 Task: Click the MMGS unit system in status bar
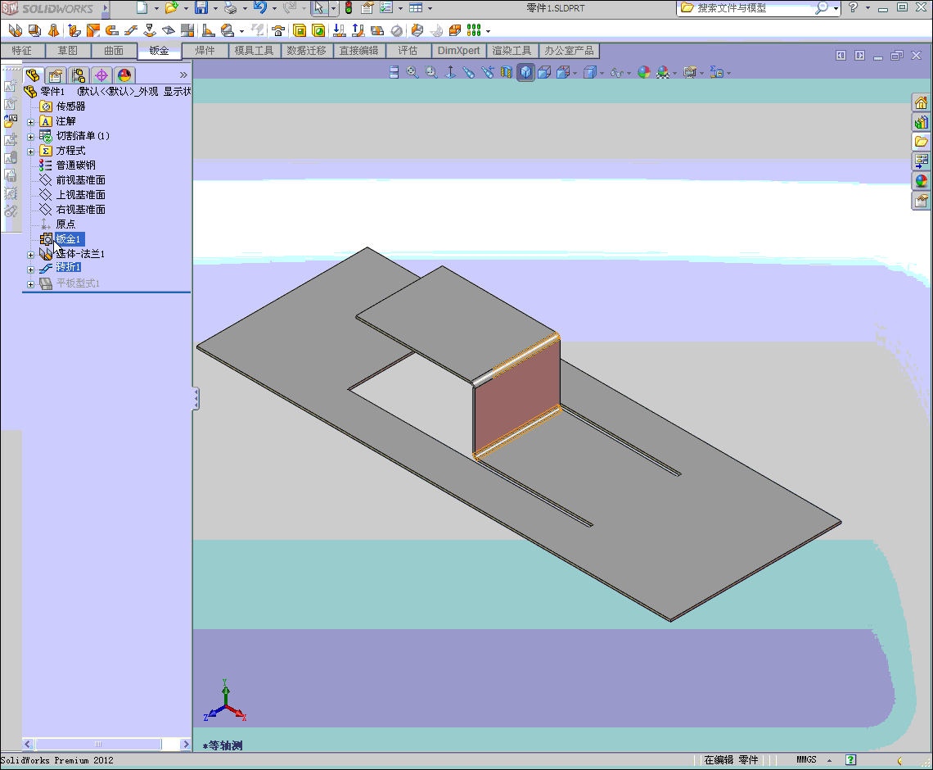(x=806, y=760)
